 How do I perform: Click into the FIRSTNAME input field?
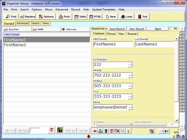click(x=113, y=44)
